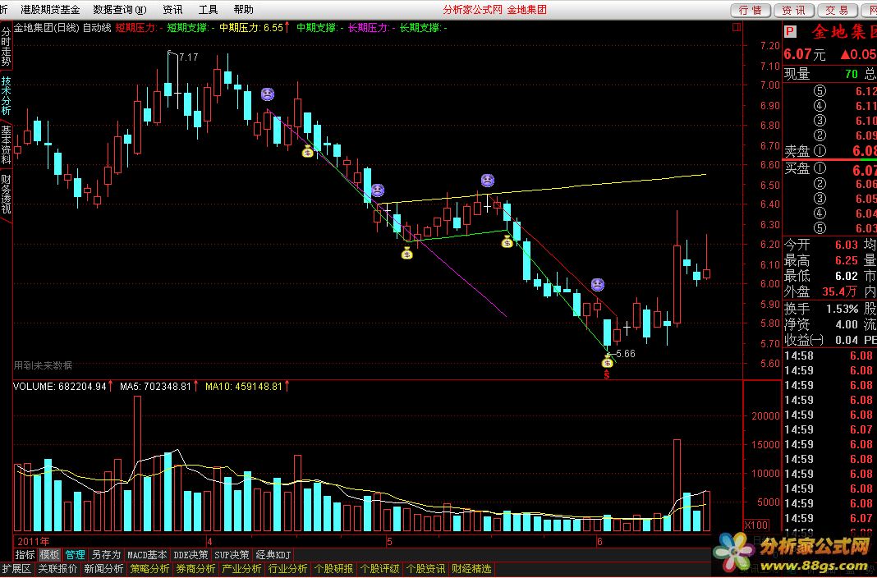Viewport: 877px width, 578px height.
Task: Select the 指标 tab below the chart
Action: pyautogui.click(x=25, y=554)
